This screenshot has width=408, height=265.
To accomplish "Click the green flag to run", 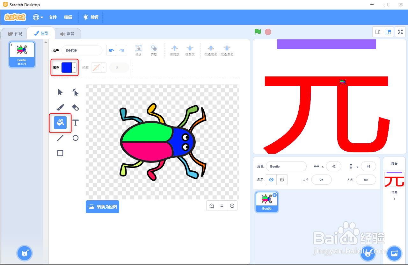I will click(x=258, y=32).
